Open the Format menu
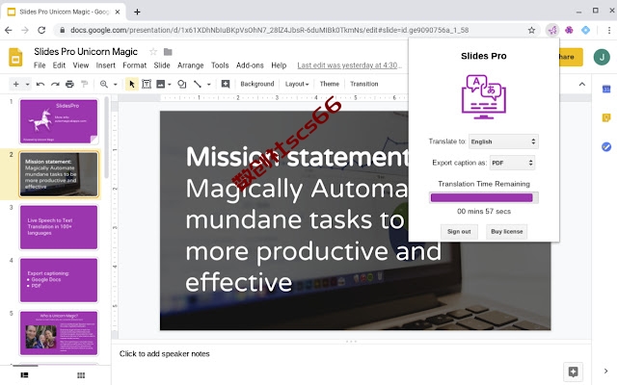 [135, 65]
